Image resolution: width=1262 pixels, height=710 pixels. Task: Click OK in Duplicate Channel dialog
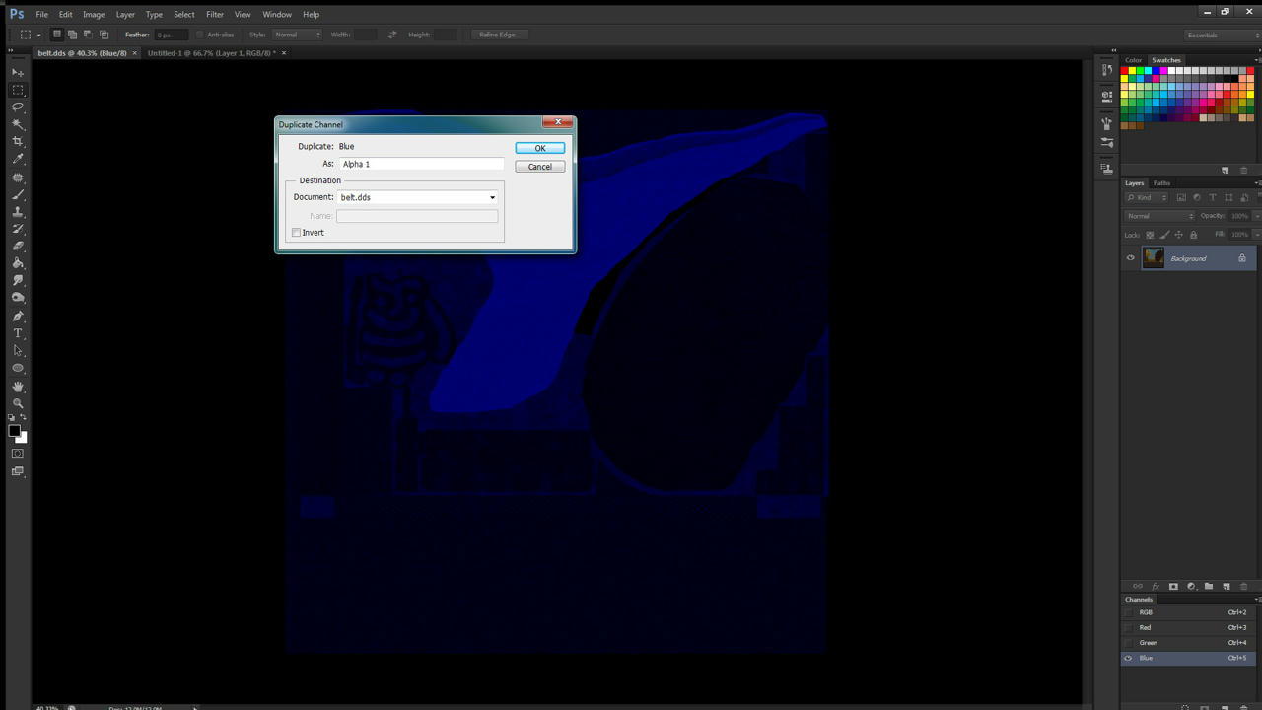[540, 148]
